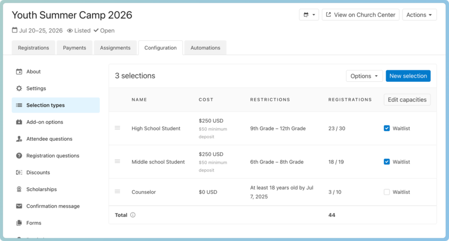
Task: Open the Automations tab
Action: [x=205, y=48]
